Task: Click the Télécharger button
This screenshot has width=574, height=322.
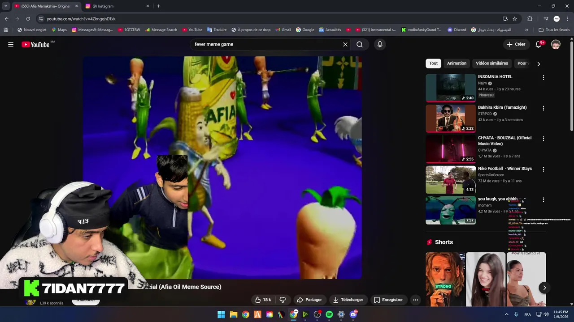Action: [x=348, y=300]
